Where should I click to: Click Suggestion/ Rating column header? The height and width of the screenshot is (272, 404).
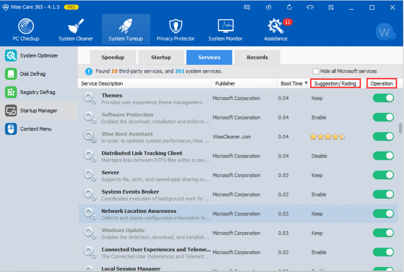tap(335, 83)
